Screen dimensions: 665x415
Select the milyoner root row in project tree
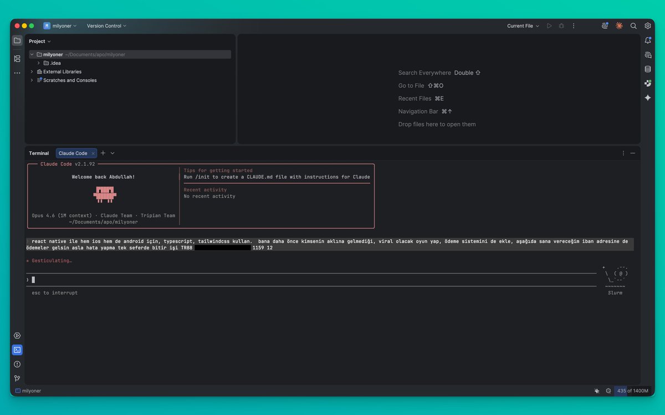[130, 55]
